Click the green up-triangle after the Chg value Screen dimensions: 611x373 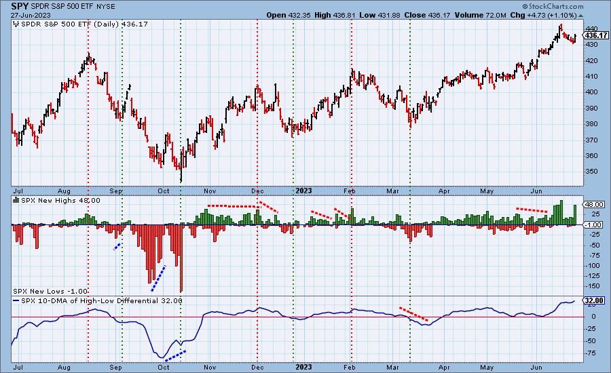pyautogui.click(x=580, y=16)
